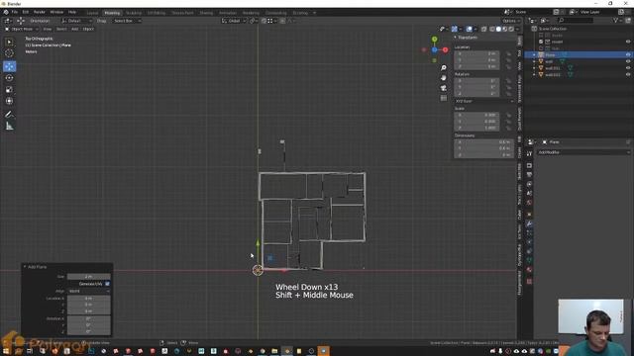Screen dimensions: 634x356
Task: Select solid viewport shading mode
Action: (498, 29)
